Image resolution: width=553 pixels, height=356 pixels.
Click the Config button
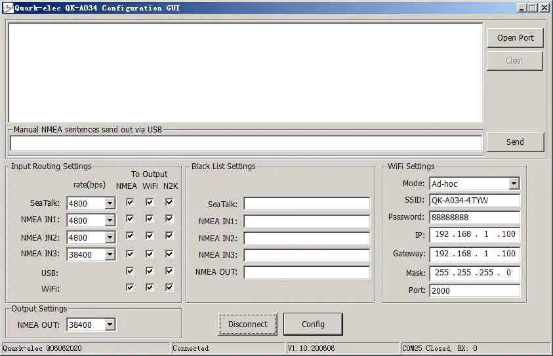pyautogui.click(x=313, y=324)
